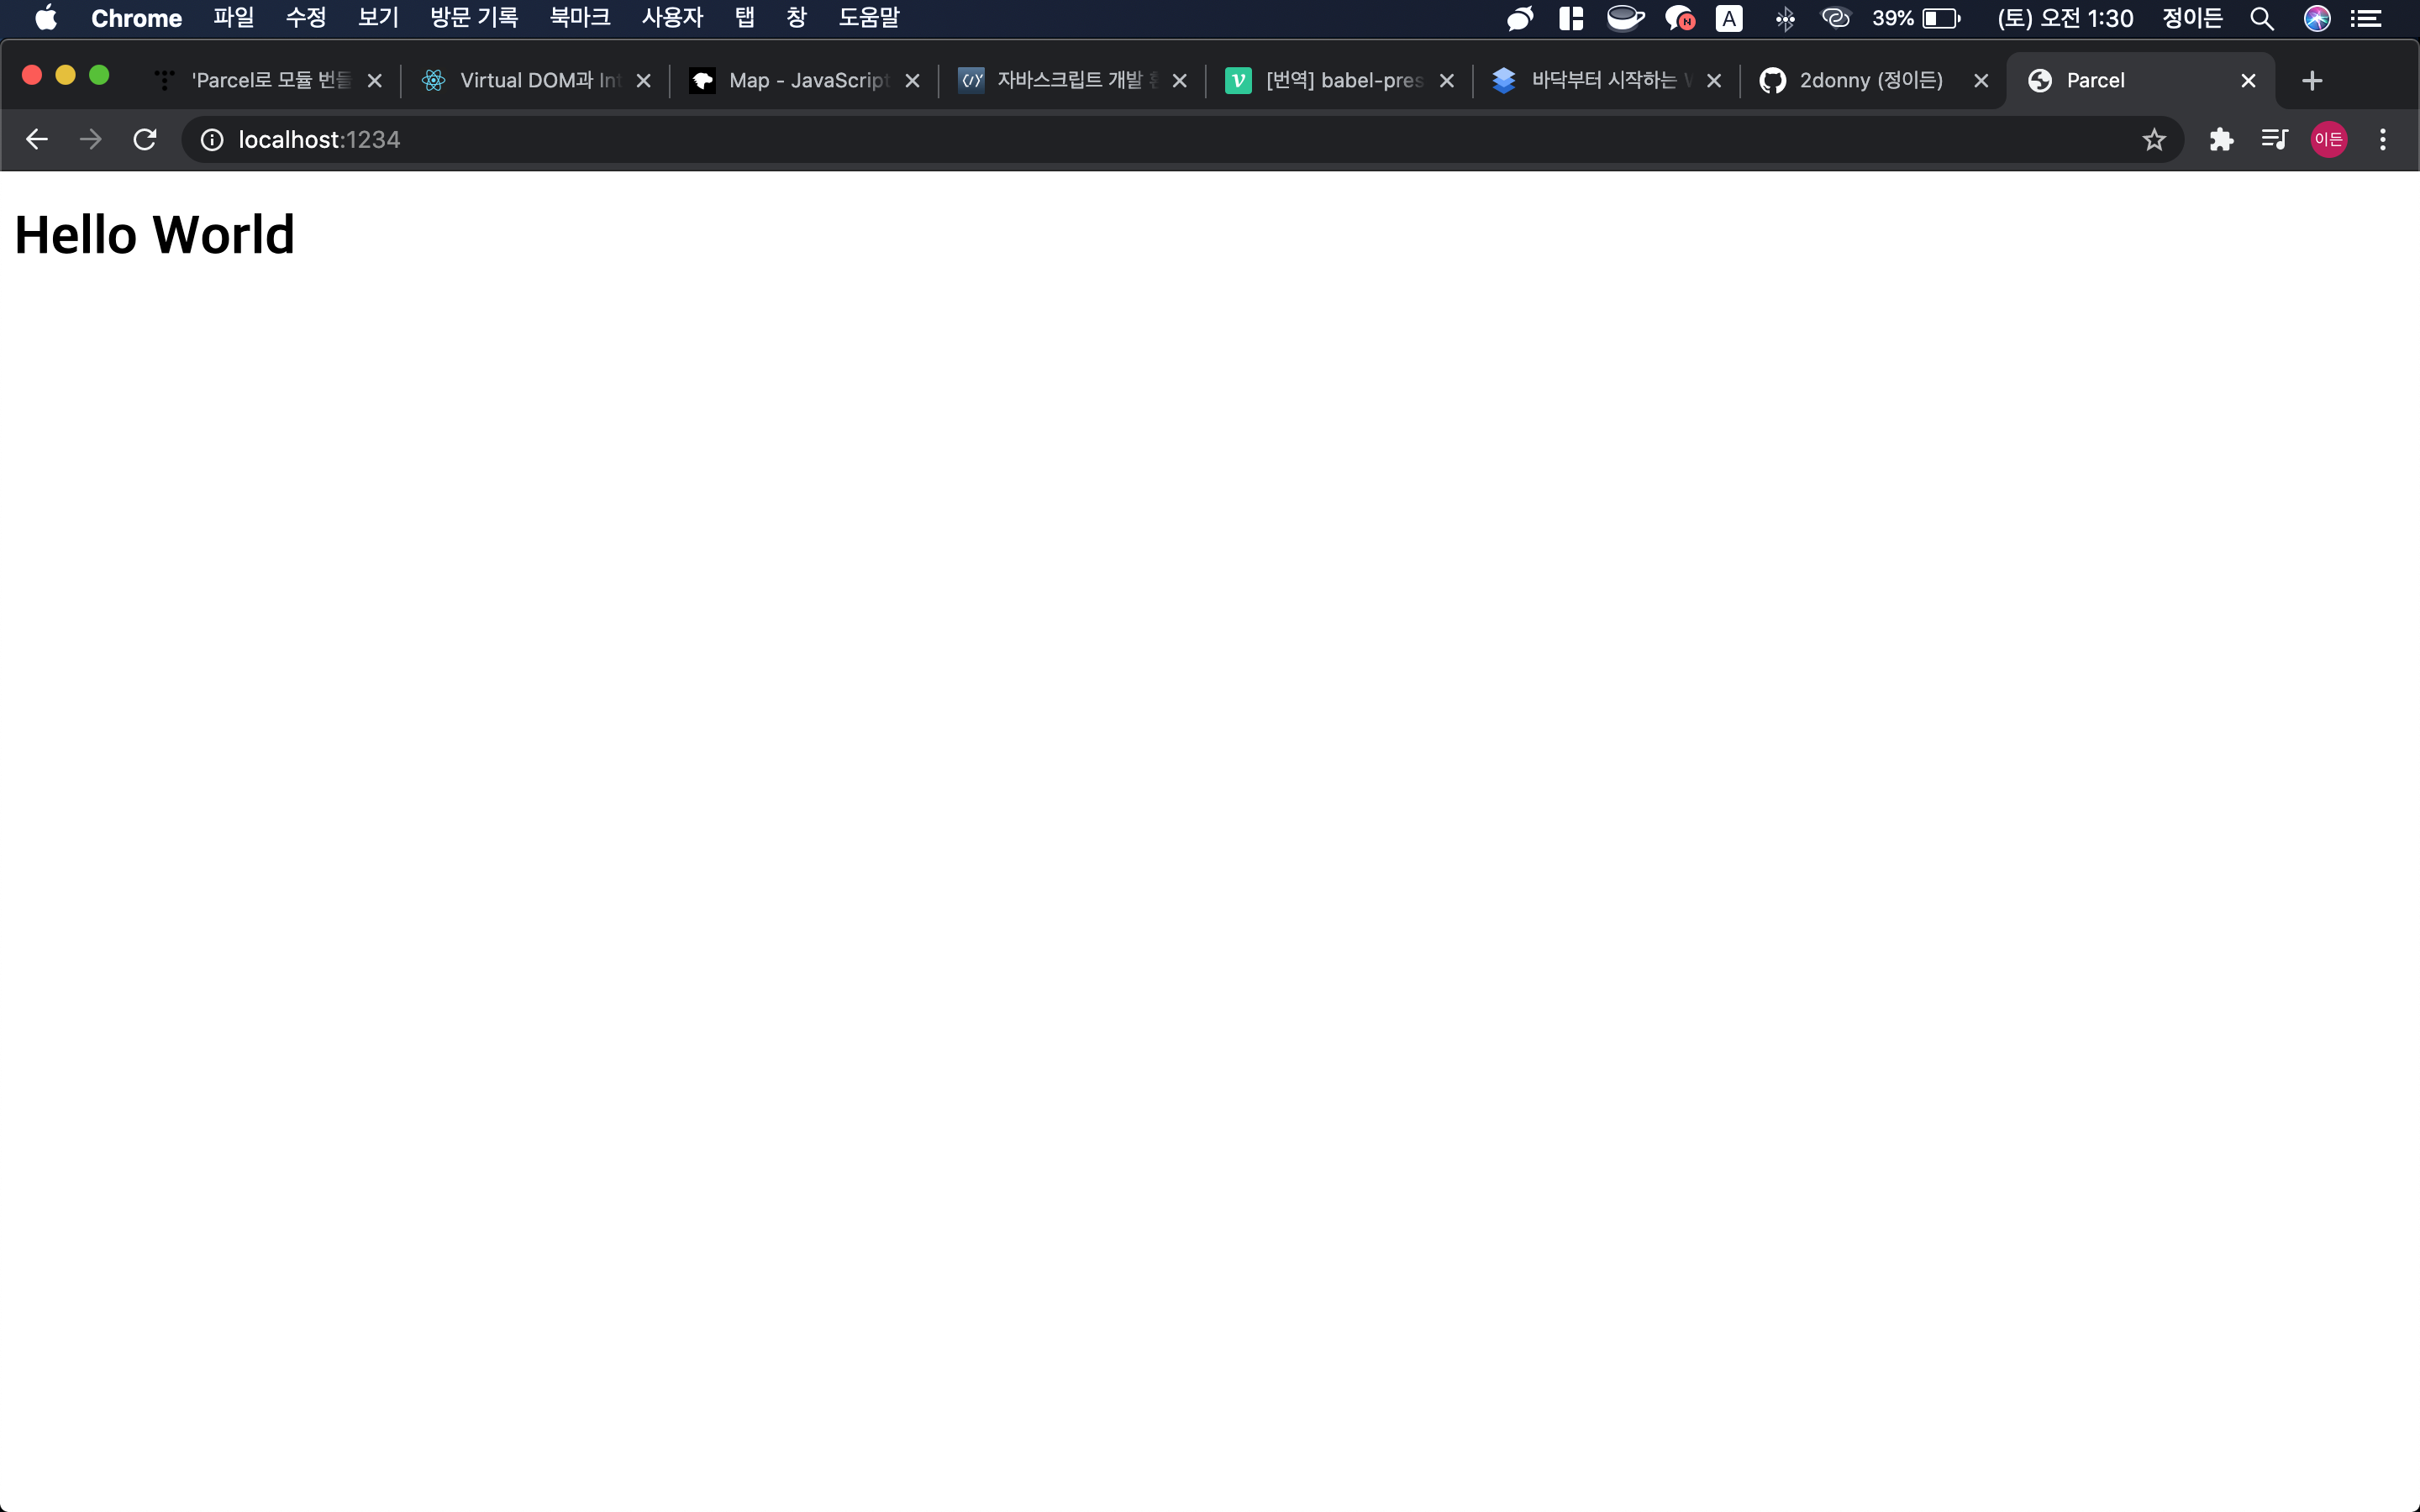Viewport: 2420px width, 1512px height.
Task: Open the Extensions puzzle icon
Action: (x=2221, y=140)
